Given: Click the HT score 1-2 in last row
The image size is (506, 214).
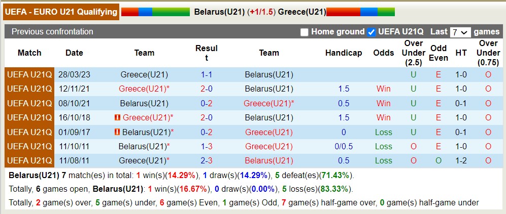Looking at the screenshot, I should 461,161.
